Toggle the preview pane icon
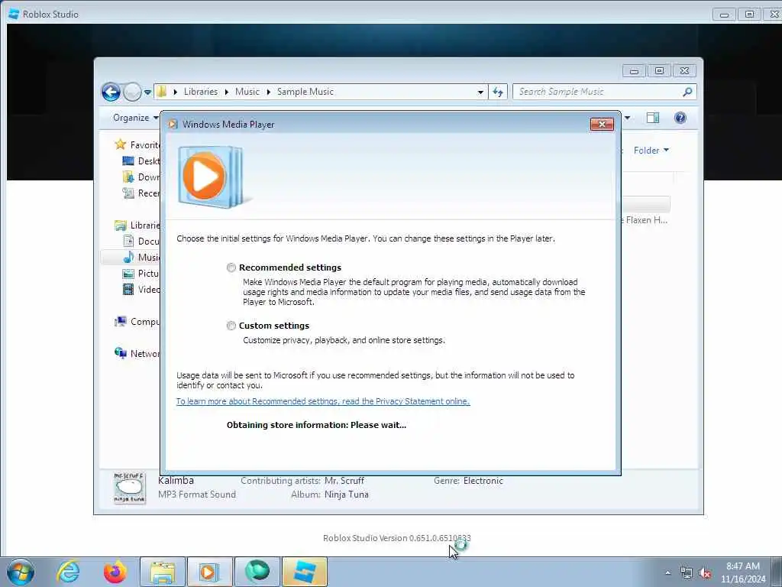The width and height of the screenshot is (782, 587). [x=652, y=118]
